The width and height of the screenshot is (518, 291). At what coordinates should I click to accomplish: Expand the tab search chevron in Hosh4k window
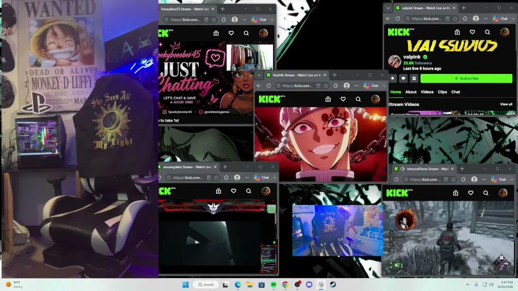pyautogui.click(x=259, y=75)
